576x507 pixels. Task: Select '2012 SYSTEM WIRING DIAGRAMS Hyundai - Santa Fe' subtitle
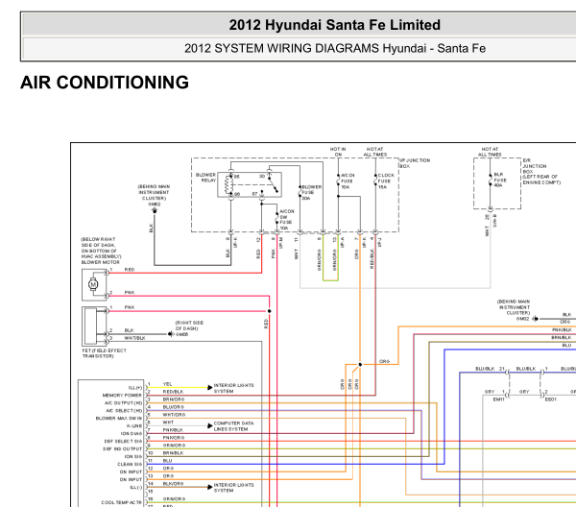click(335, 48)
